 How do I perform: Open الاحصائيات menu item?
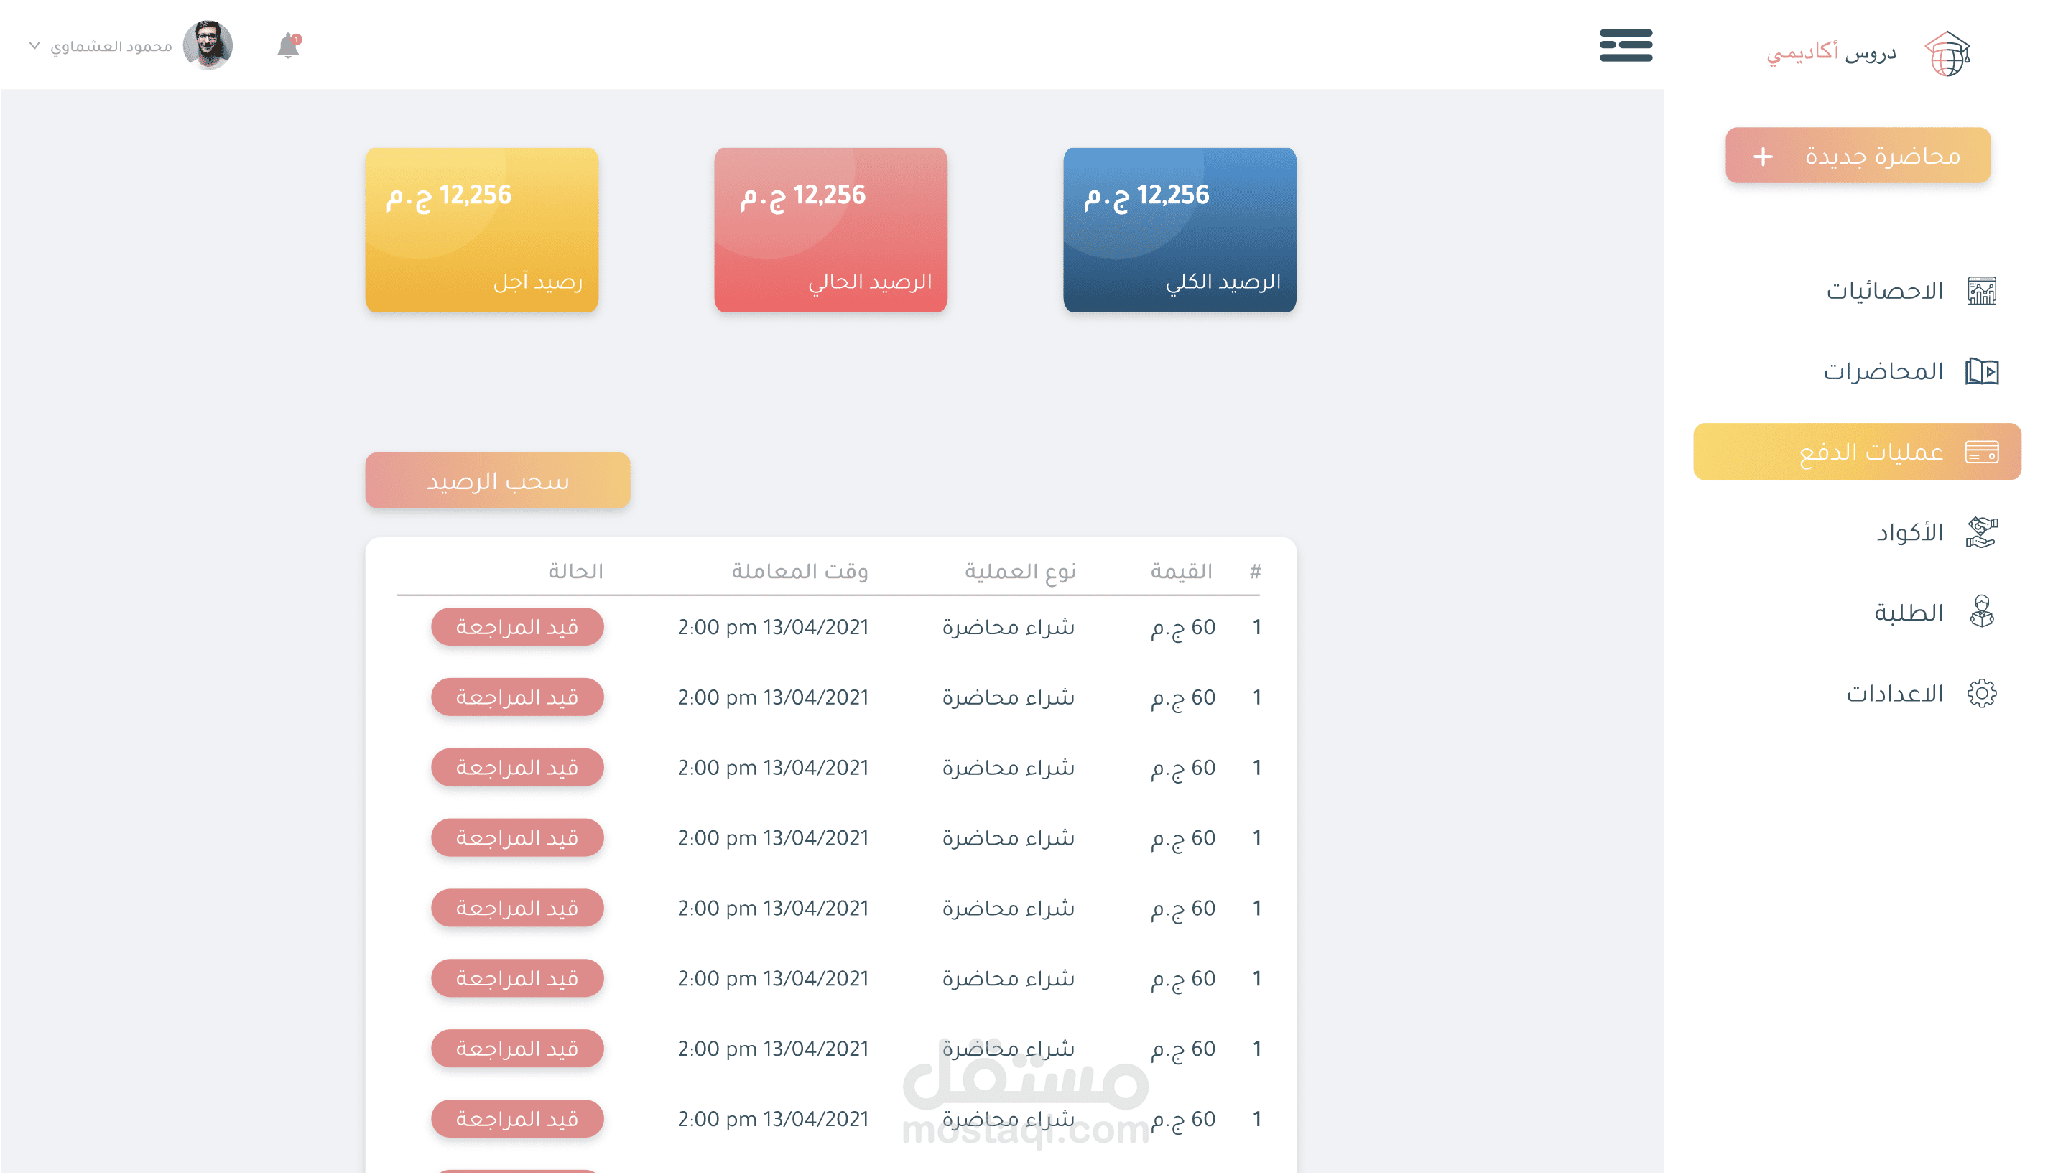click(1884, 291)
